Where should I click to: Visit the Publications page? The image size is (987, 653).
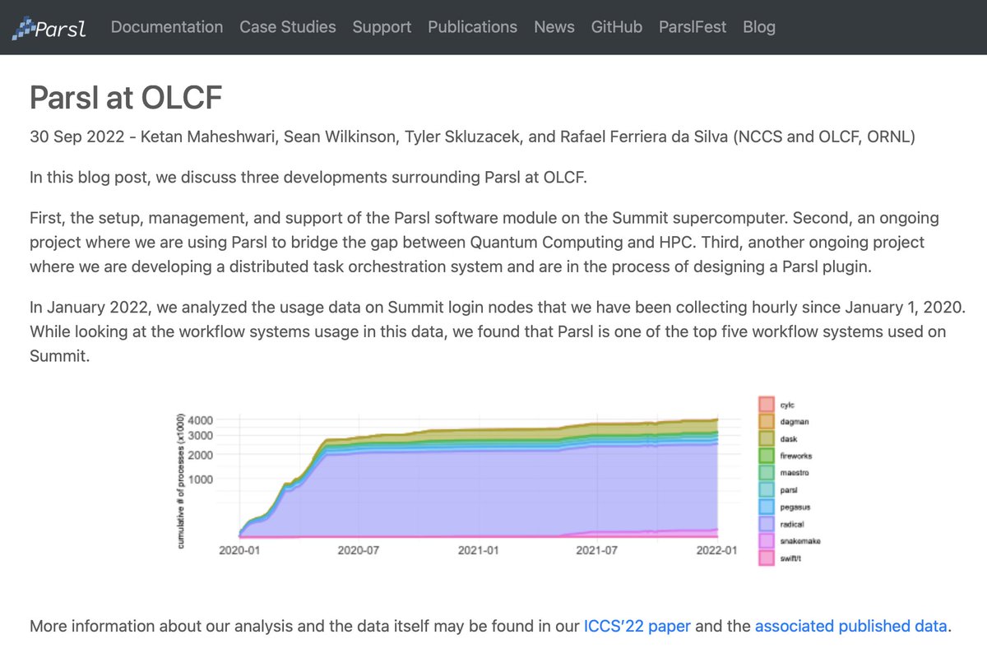[473, 27]
